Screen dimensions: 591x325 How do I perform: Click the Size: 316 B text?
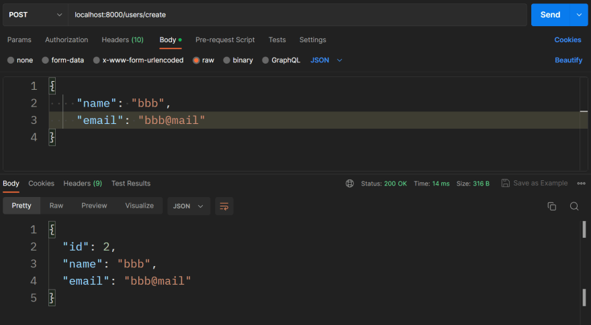point(473,184)
